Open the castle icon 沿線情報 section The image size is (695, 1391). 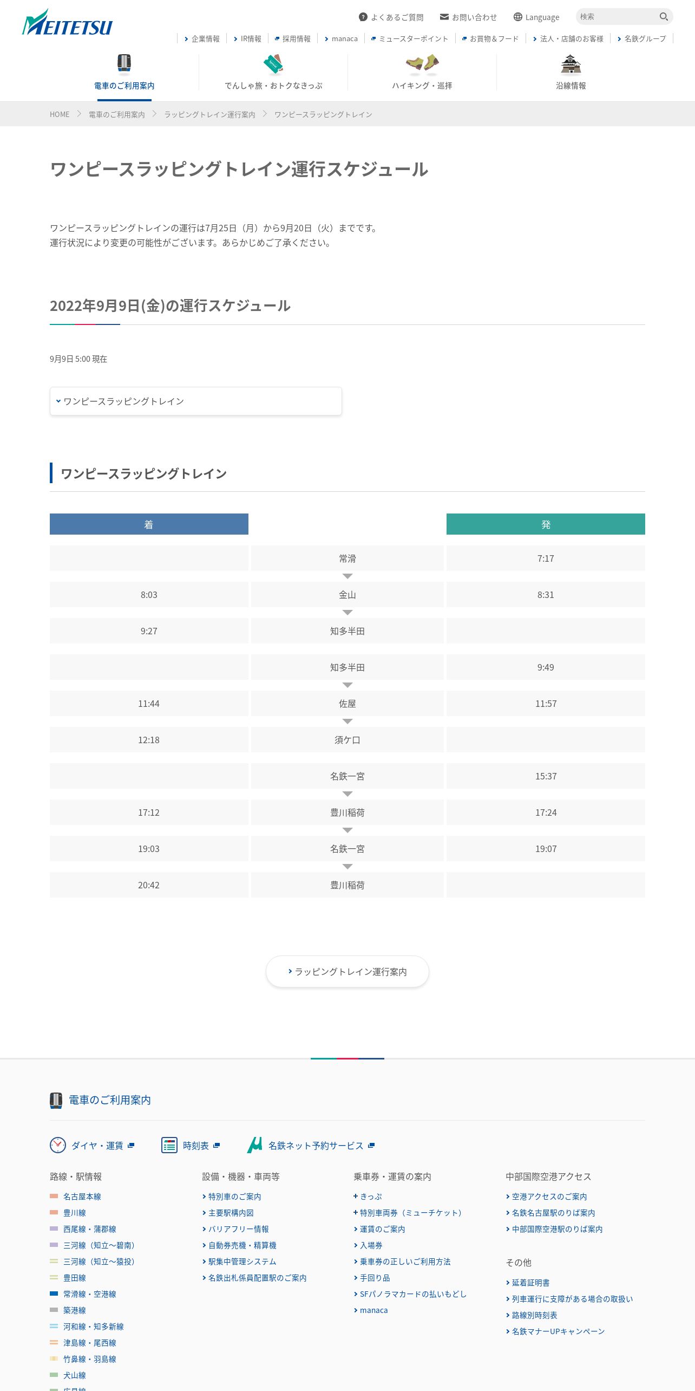571,72
